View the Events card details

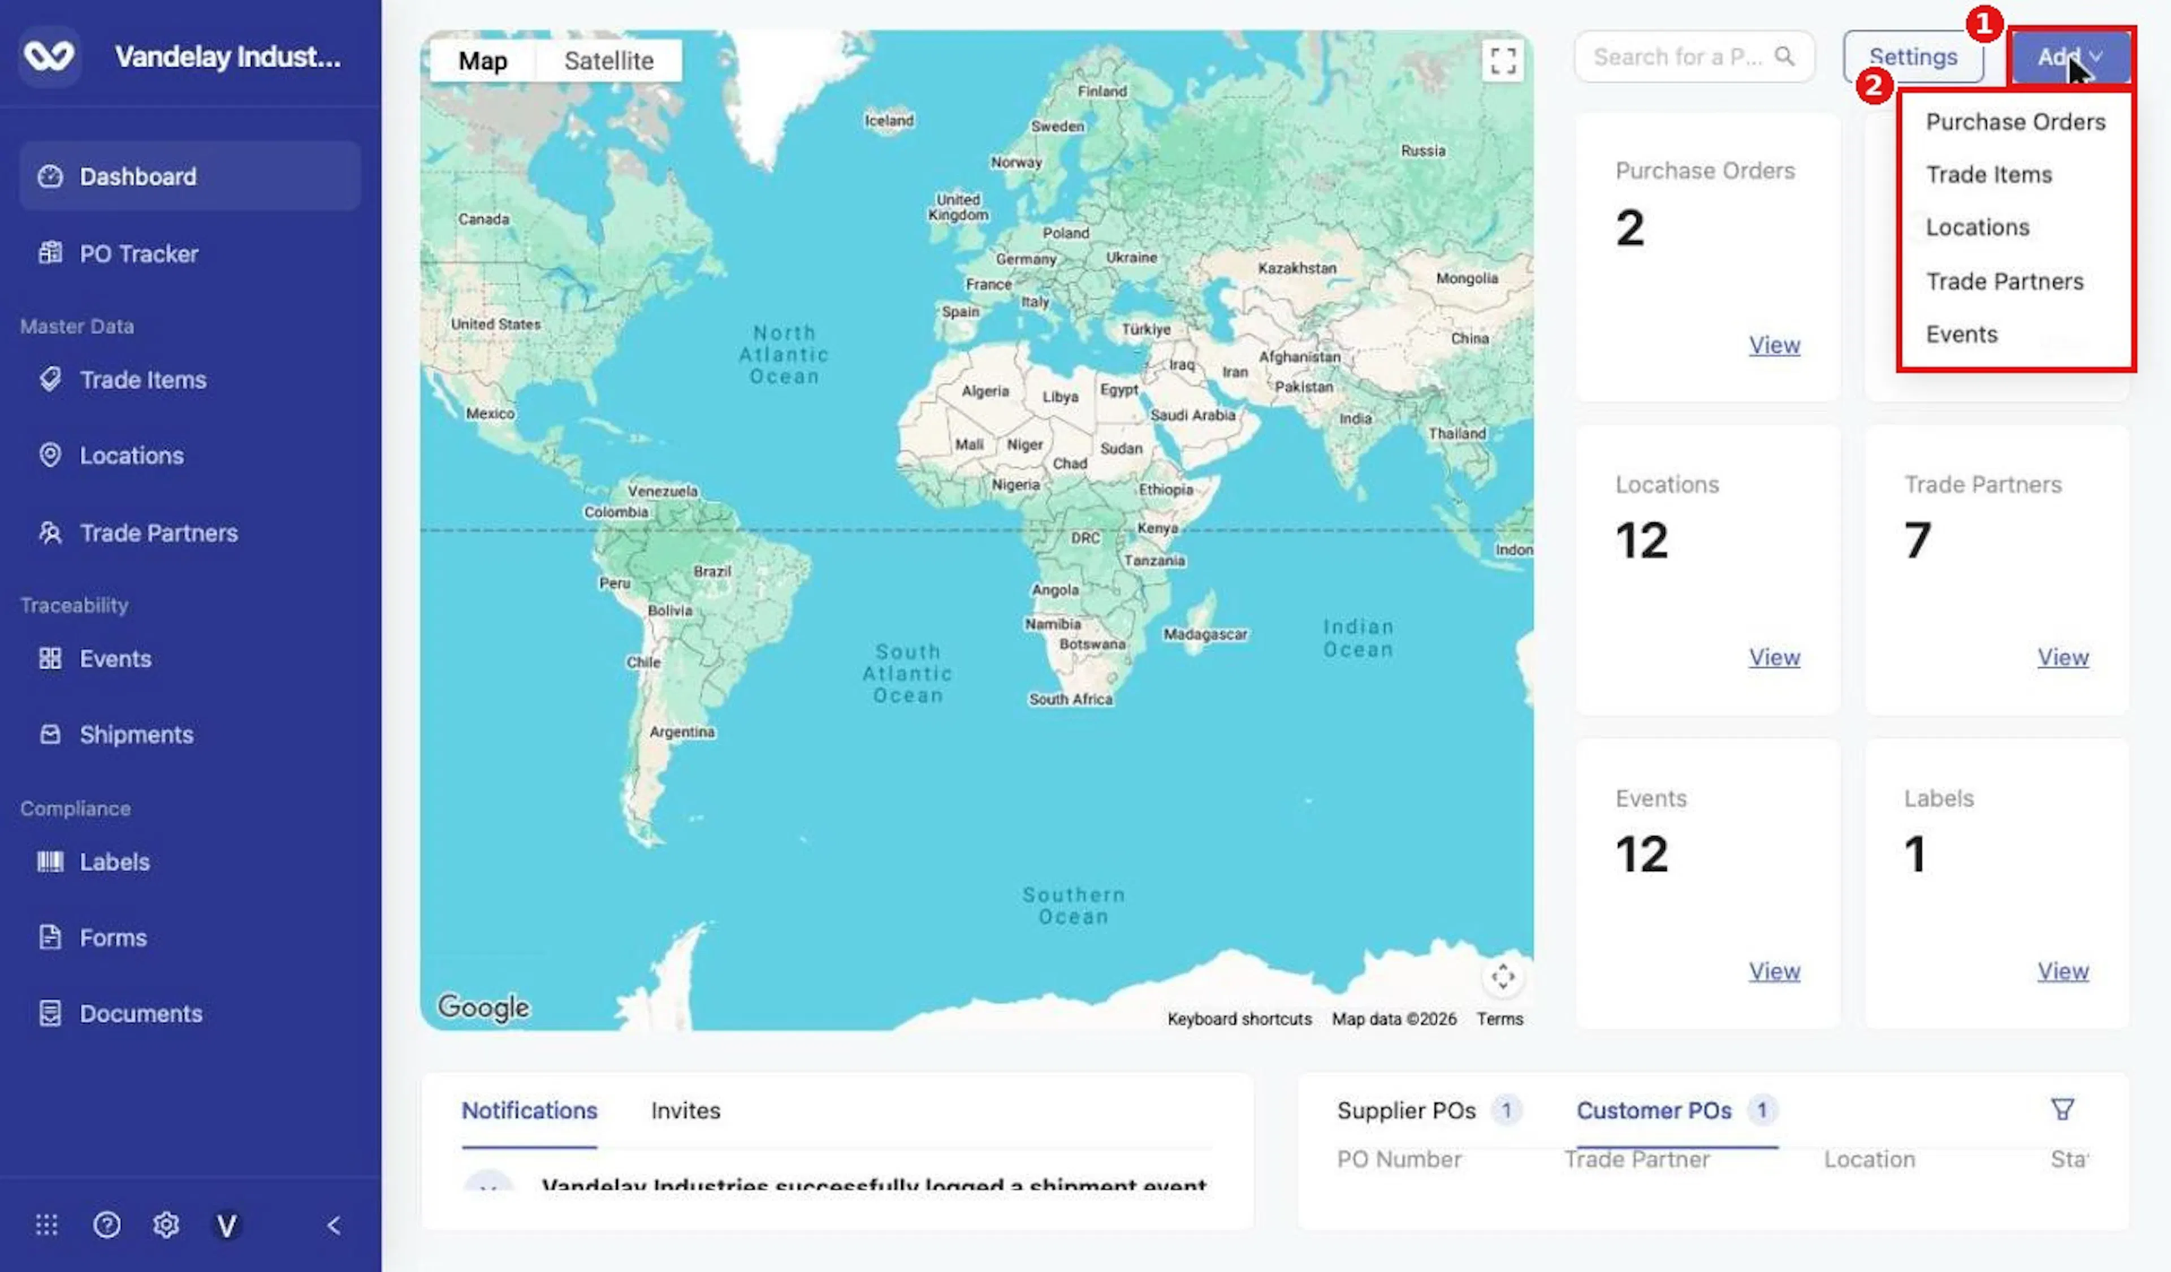click(x=1774, y=971)
